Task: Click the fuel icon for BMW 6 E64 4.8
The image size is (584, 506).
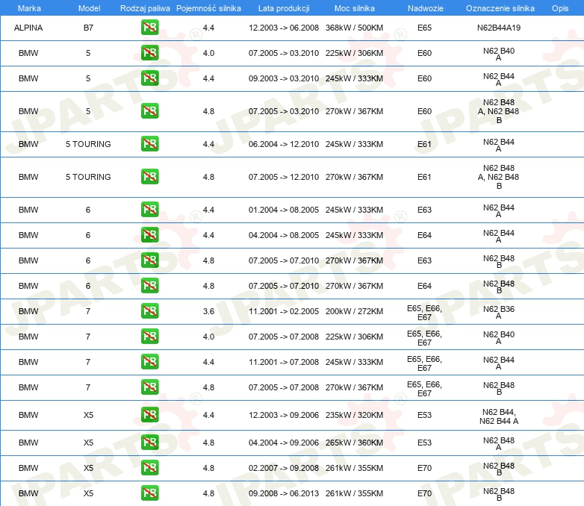Action: pyautogui.click(x=149, y=286)
